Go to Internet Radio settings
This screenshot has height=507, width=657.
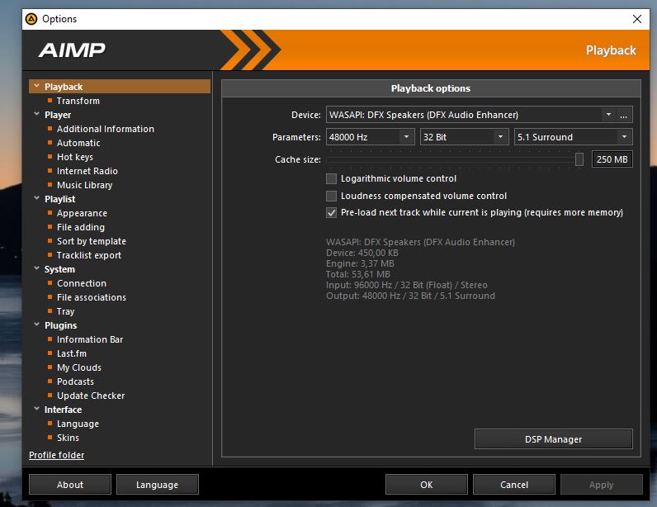tap(87, 171)
